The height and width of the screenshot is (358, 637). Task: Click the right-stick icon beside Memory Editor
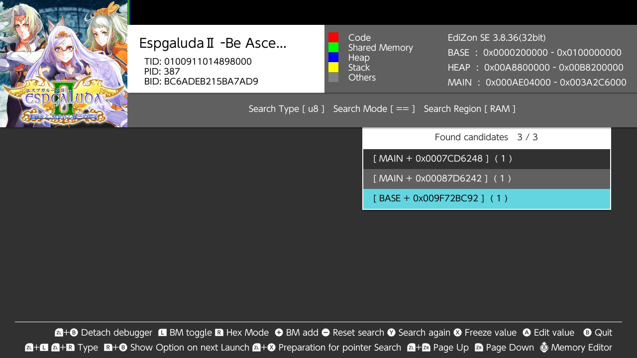coord(544,347)
